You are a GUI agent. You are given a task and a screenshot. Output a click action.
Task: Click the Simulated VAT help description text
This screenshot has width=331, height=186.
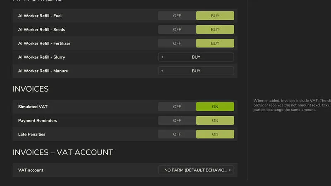pyautogui.click(x=292, y=105)
